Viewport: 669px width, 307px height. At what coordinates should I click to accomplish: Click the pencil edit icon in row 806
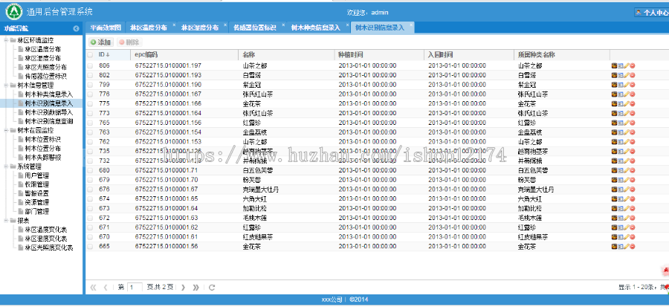coord(627,65)
